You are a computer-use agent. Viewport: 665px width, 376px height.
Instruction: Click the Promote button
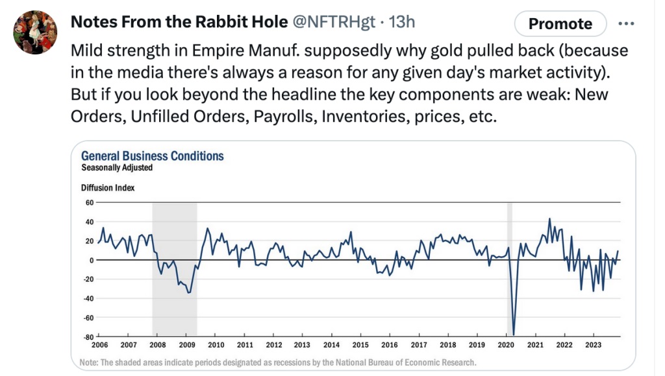[x=560, y=24]
